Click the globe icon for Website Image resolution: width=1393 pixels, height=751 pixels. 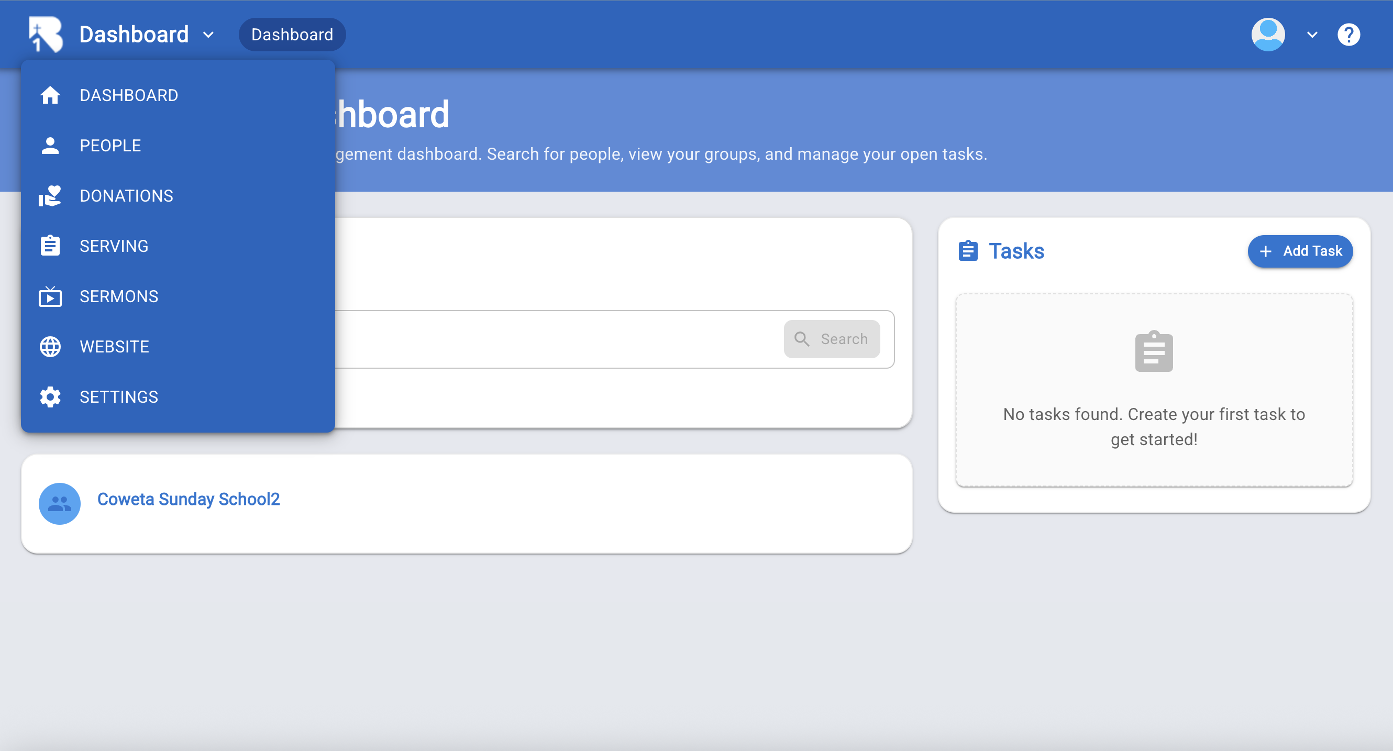50,347
